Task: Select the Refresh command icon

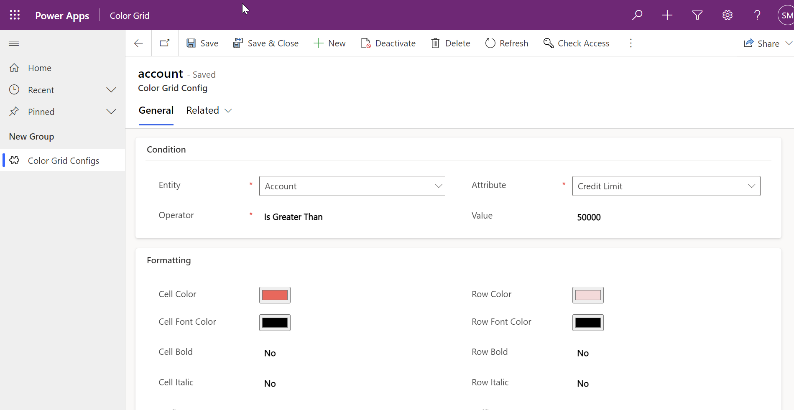Action: 490,43
